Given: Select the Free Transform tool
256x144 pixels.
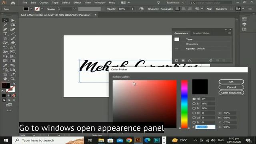Looking at the screenshot, I should tap(13, 52).
